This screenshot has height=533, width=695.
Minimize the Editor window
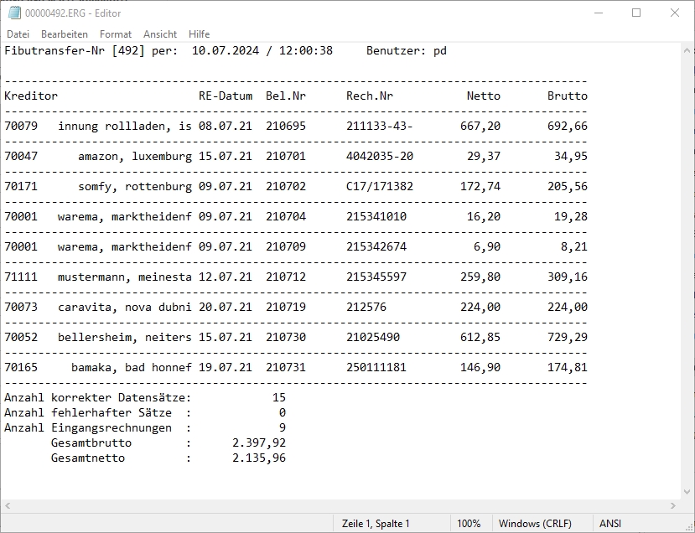pos(598,13)
